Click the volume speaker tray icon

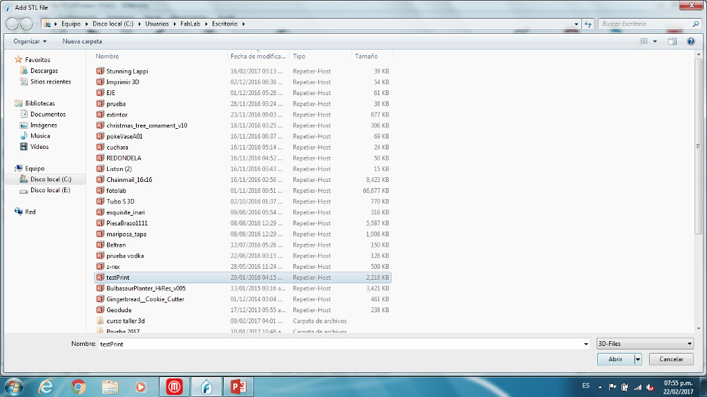pos(650,387)
